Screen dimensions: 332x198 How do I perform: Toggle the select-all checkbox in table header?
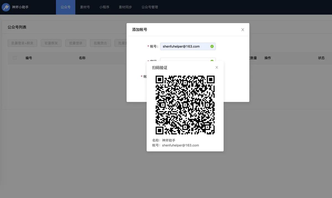click(15, 58)
